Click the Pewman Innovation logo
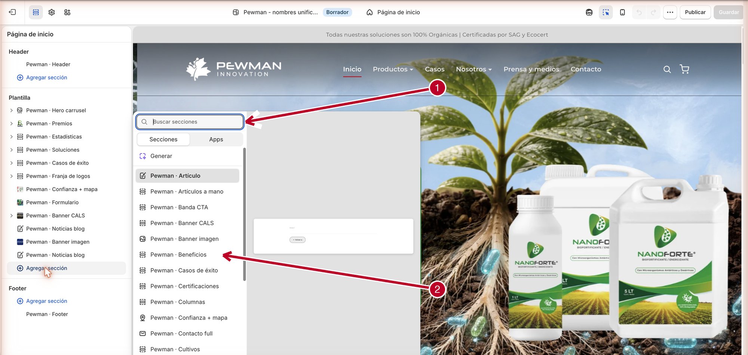The width and height of the screenshot is (748, 355). click(234, 69)
